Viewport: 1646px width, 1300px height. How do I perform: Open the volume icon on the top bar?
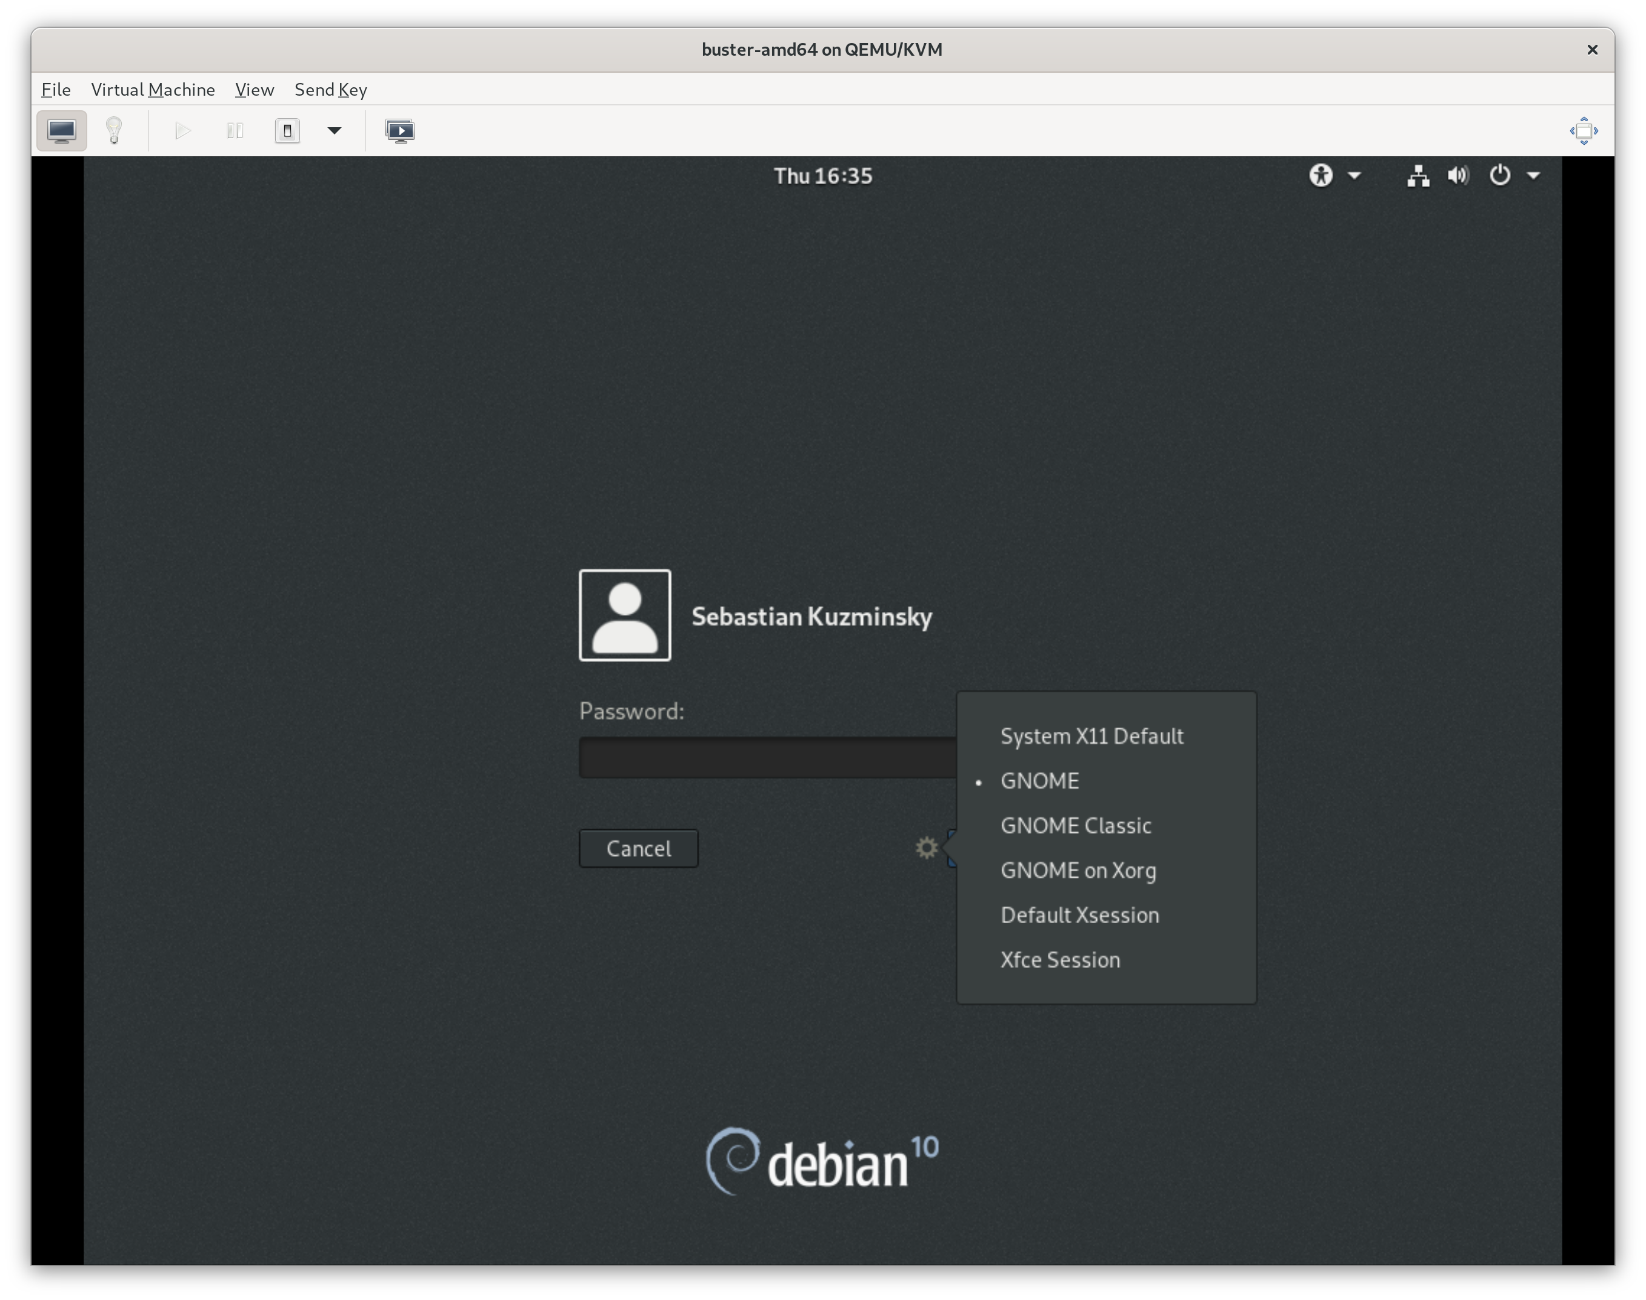click(x=1458, y=174)
